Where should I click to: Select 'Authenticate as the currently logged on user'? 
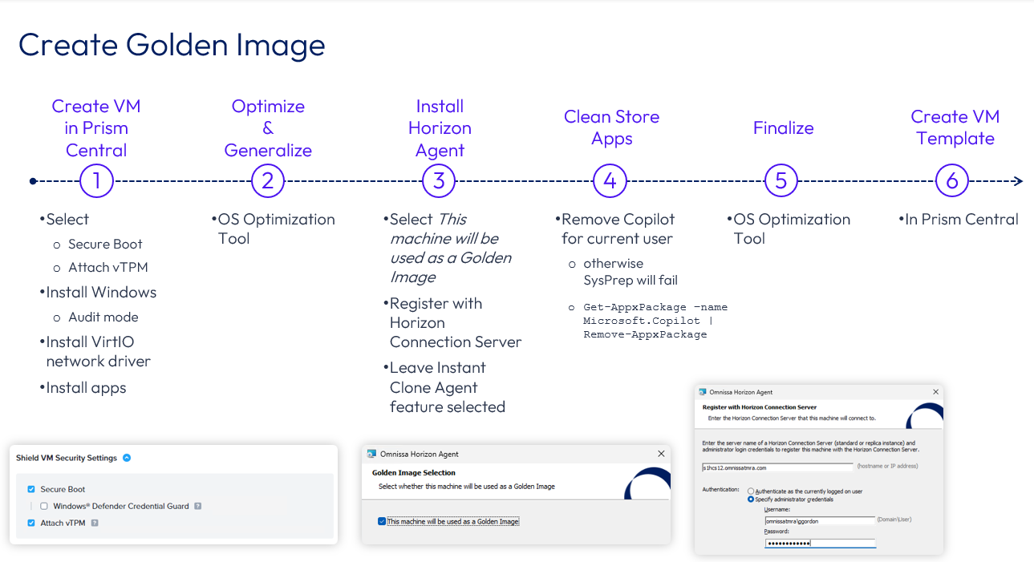click(x=751, y=491)
